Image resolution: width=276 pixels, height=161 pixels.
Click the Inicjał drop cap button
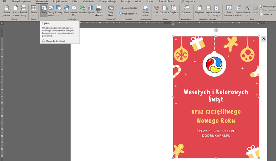coord(255,11)
